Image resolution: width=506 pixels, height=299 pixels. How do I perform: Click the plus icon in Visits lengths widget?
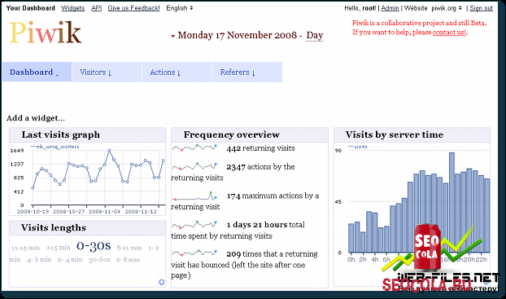161,282
